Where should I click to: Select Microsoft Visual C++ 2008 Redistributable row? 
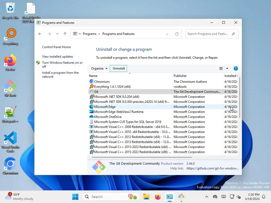pos(163,127)
